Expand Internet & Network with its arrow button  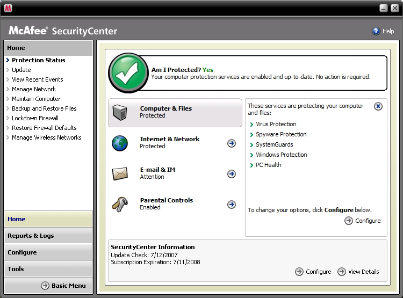[232, 143]
